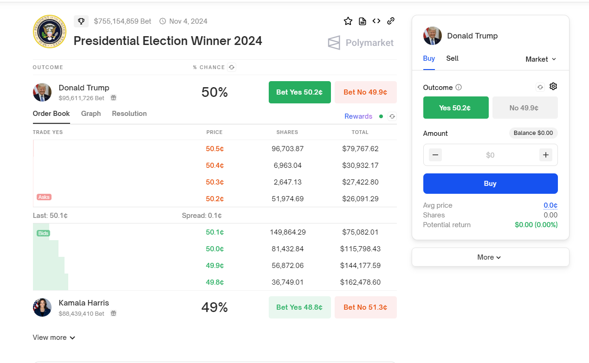
Task: Open the Market order type dropdown
Action: tap(541, 59)
